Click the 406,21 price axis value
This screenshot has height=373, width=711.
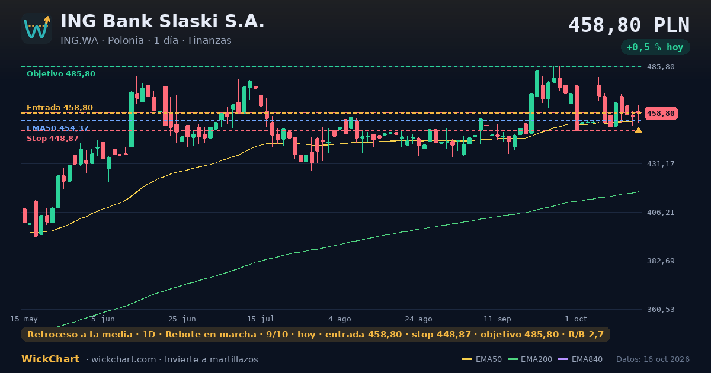coord(661,212)
